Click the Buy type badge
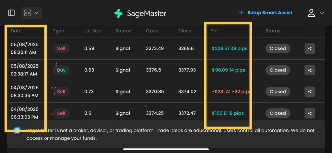 tap(61, 70)
